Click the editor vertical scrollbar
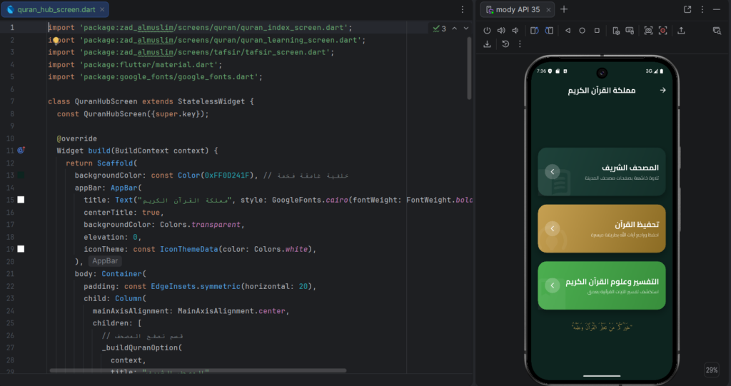This screenshot has width=731, height=386. point(470,68)
